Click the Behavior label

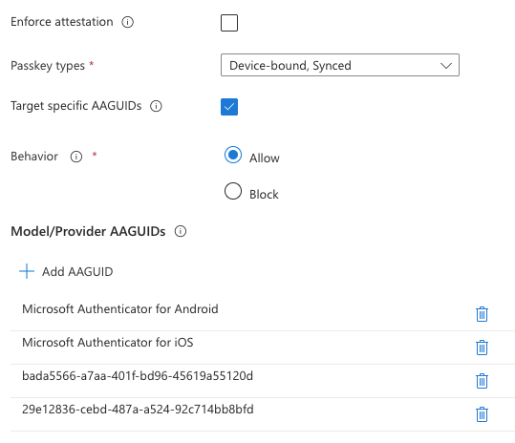[34, 157]
